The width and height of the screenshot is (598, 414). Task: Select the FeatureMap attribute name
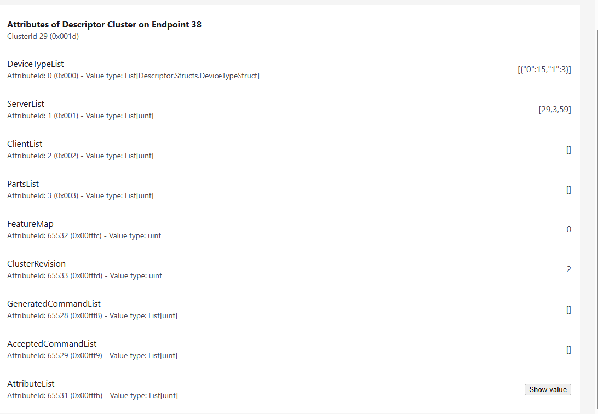coord(30,224)
